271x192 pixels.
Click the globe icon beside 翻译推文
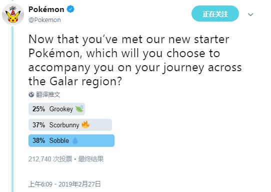[x=31, y=95]
